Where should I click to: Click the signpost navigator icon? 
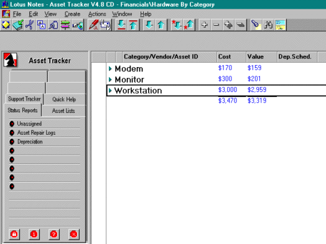pyautogui.click(x=65, y=25)
